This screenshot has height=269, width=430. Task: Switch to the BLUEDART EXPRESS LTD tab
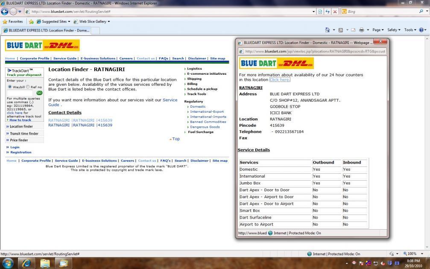pos(47,30)
